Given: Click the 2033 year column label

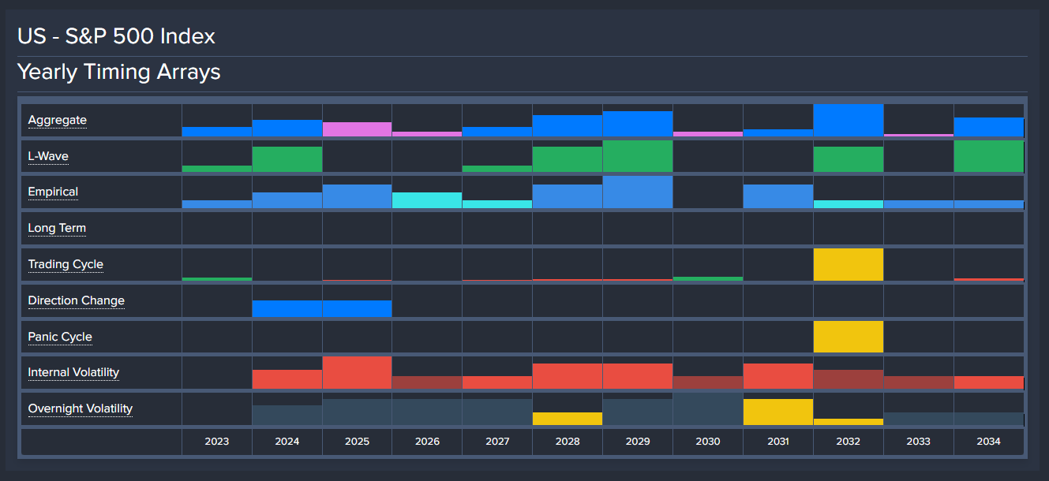Looking at the screenshot, I should (x=919, y=442).
